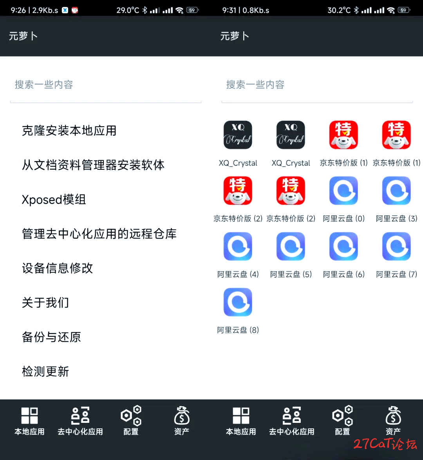Open 资产 tab on right screen
Screen dimensions: 423x460
(x=393, y=421)
